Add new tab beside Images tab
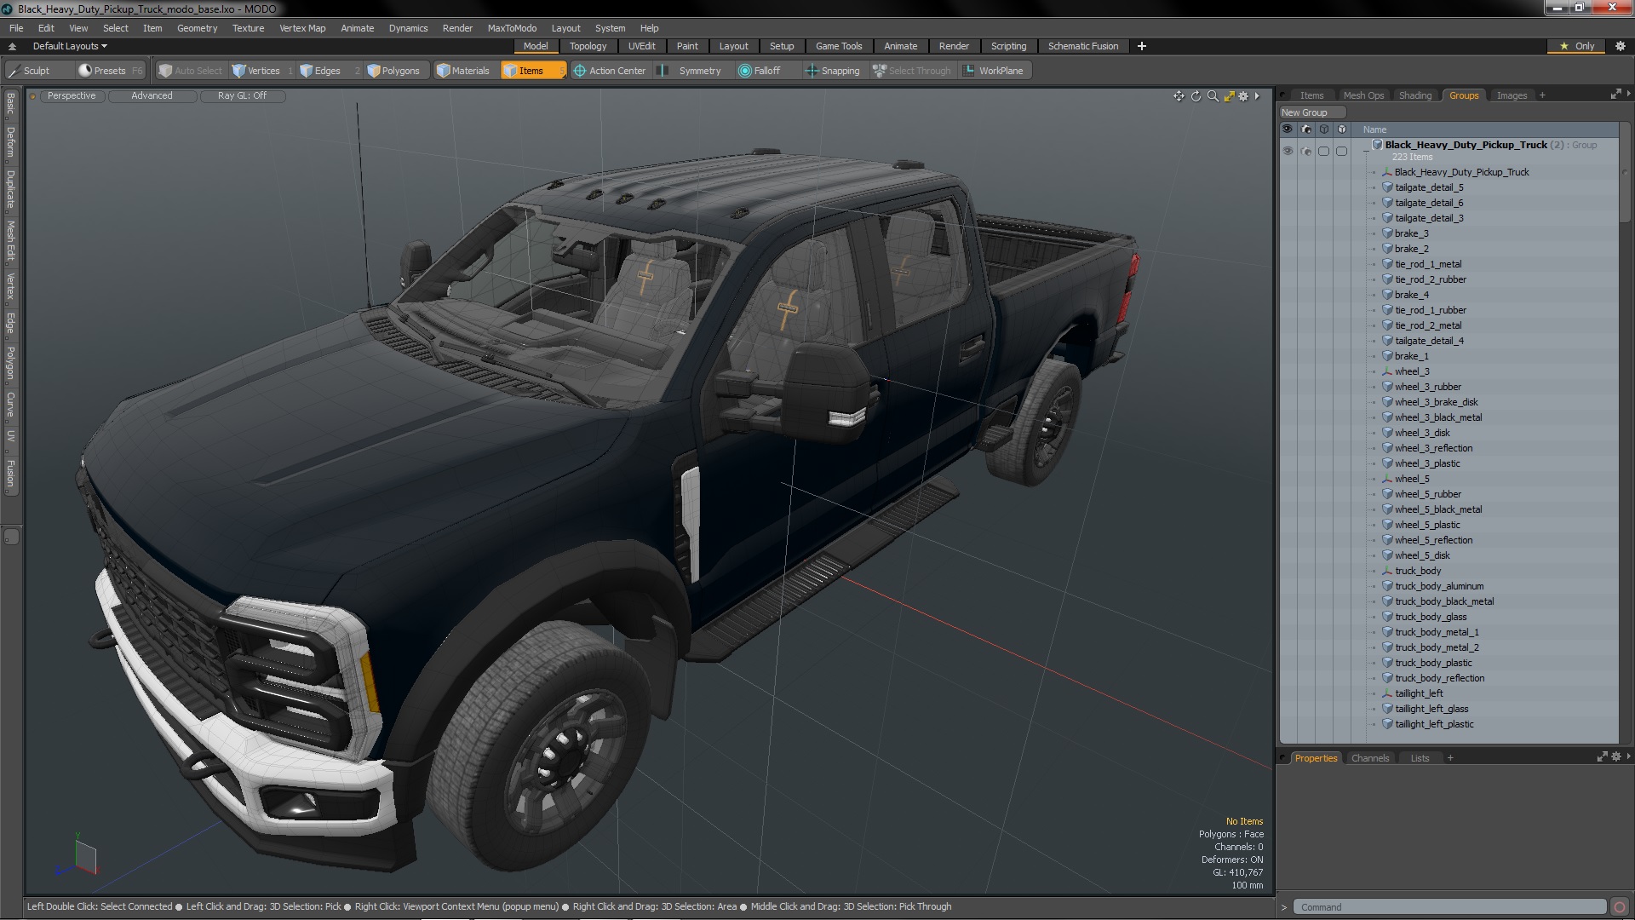This screenshot has width=1635, height=920. pyautogui.click(x=1542, y=95)
